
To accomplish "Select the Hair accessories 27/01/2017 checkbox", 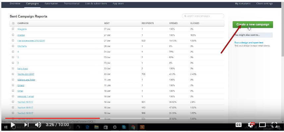I will coord(13,40).
